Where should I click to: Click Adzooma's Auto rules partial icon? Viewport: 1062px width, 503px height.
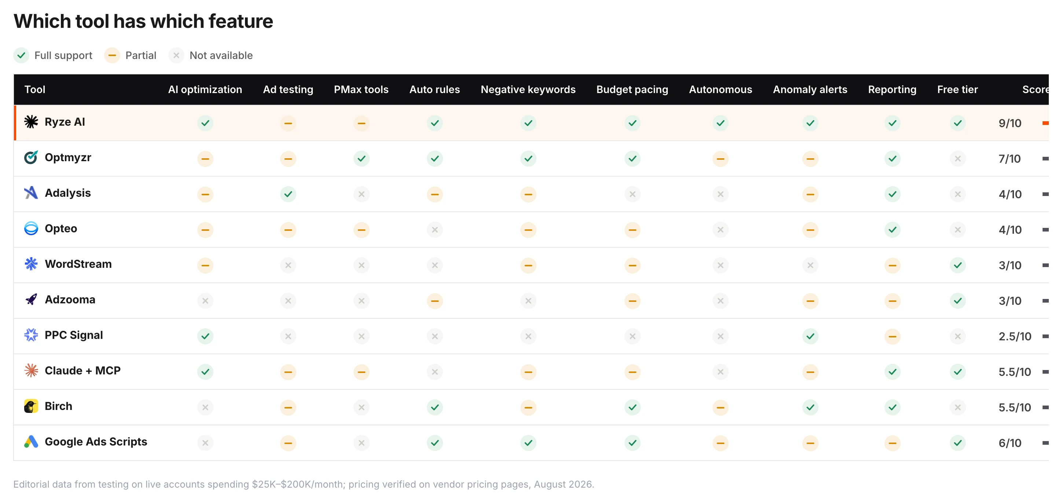(435, 301)
